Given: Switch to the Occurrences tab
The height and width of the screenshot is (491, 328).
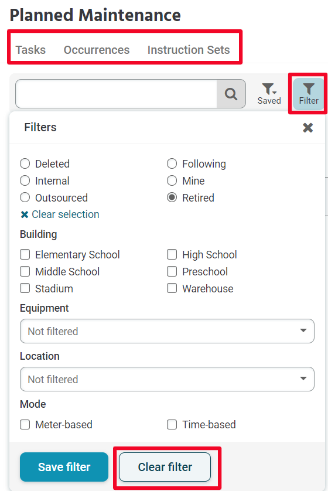Looking at the screenshot, I should coord(97,50).
